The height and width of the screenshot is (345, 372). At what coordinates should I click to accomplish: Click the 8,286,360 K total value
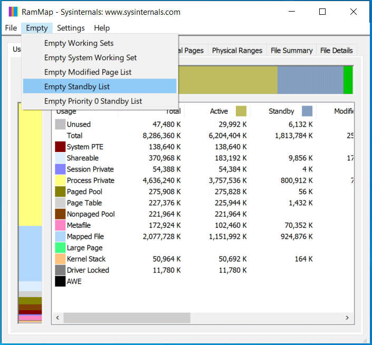161,136
